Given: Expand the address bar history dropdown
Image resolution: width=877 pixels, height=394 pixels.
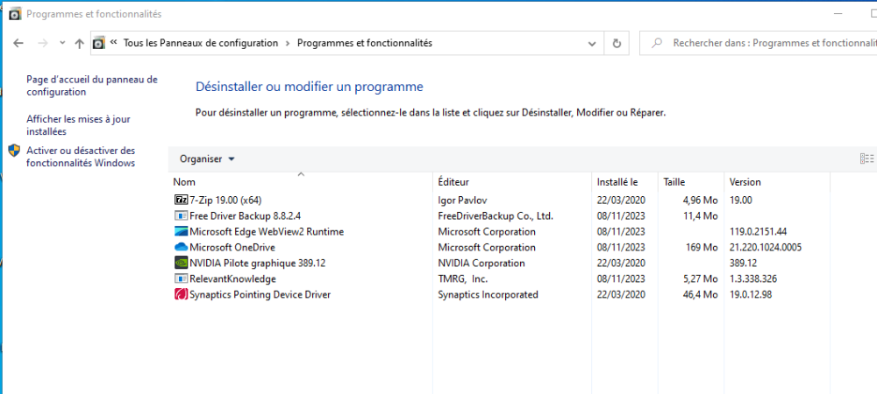Looking at the screenshot, I should pyautogui.click(x=592, y=43).
